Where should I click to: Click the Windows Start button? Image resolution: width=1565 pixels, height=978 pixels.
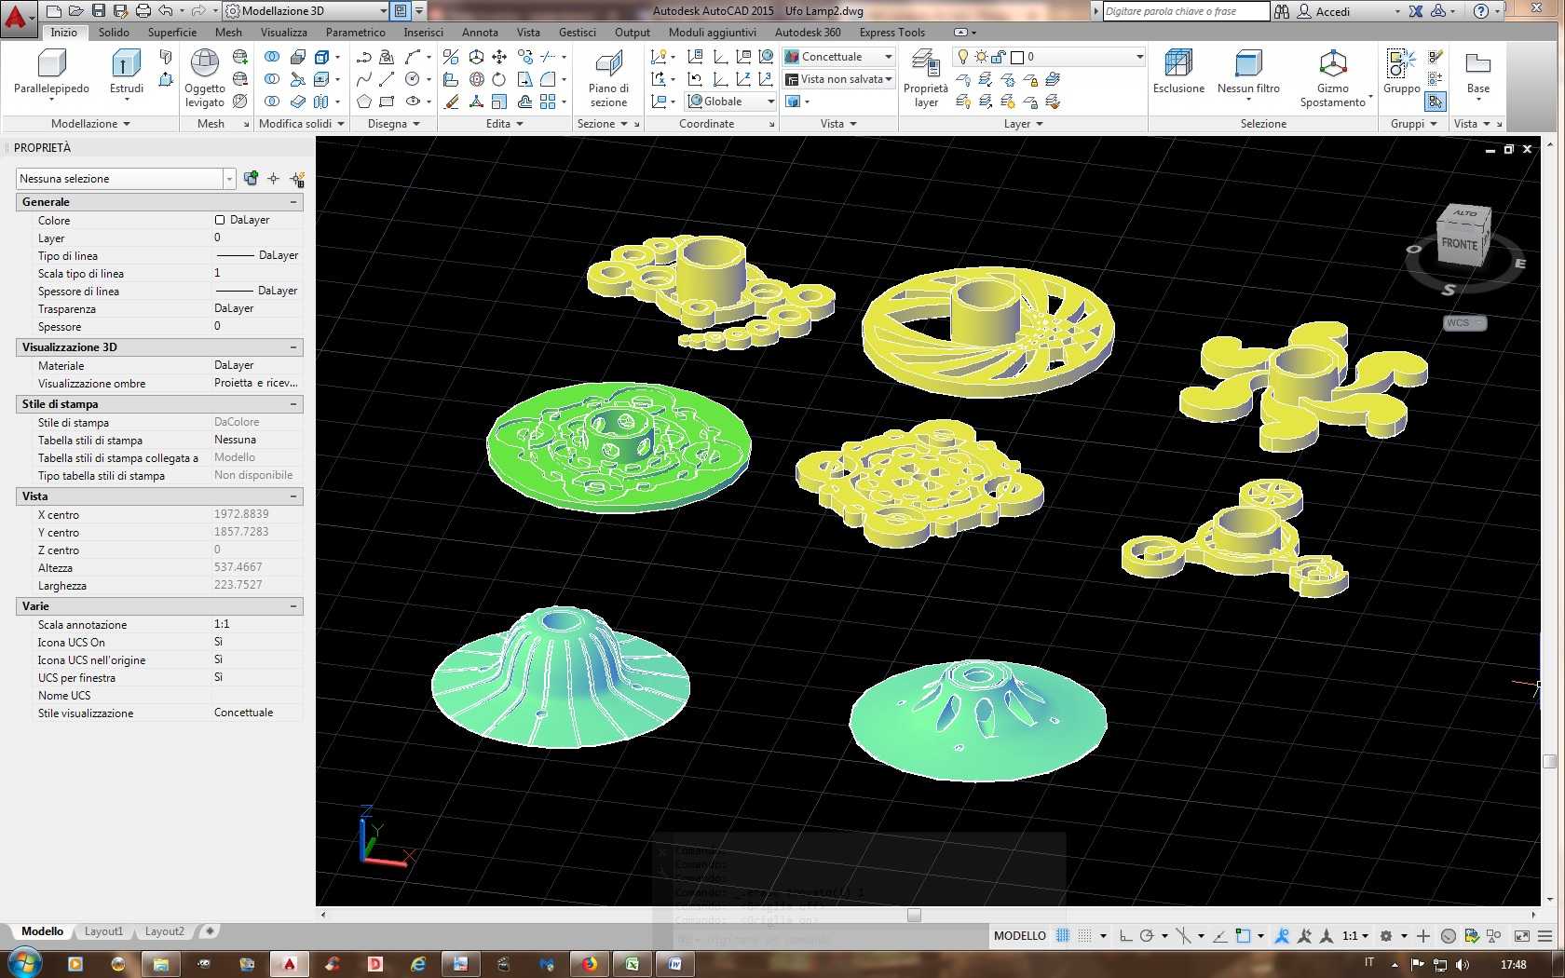23,962
